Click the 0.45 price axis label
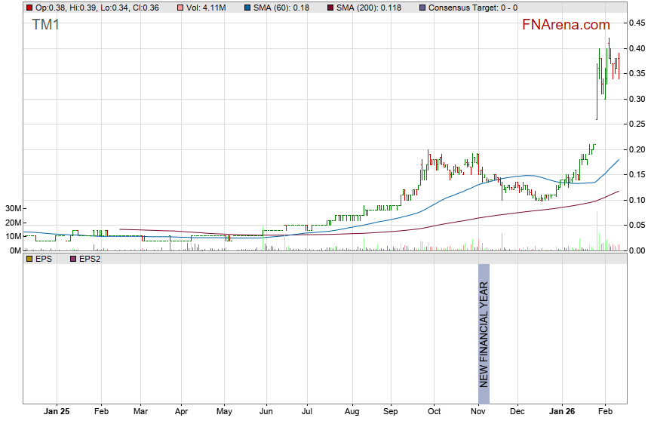 pyautogui.click(x=637, y=23)
